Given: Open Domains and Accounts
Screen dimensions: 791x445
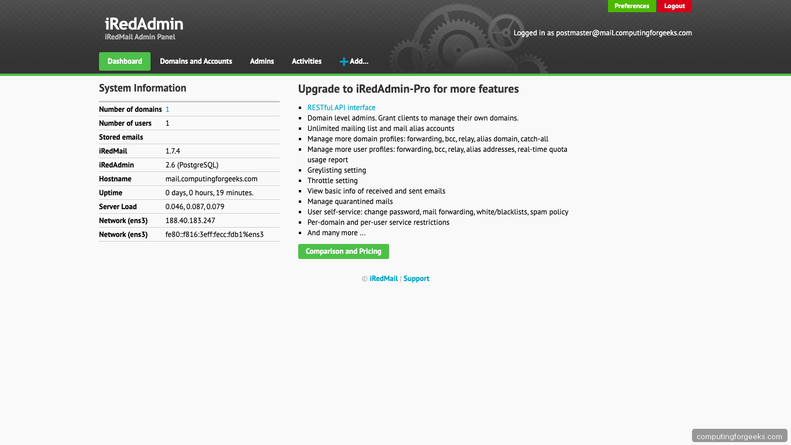Looking at the screenshot, I should coord(196,61).
